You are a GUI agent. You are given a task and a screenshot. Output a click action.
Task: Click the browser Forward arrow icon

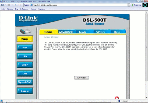[x=9, y=5]
